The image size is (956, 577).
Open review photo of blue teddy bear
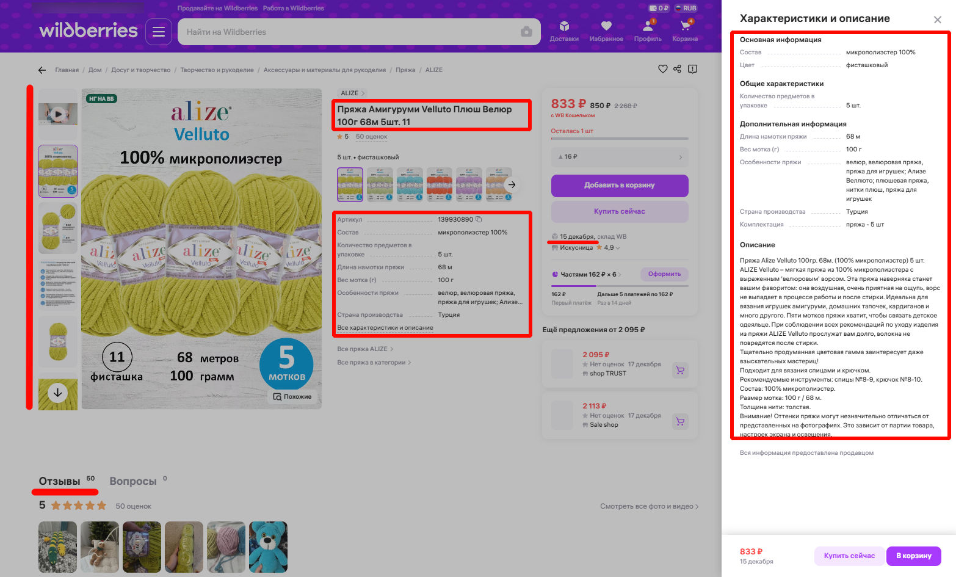(x=268, y=547)
